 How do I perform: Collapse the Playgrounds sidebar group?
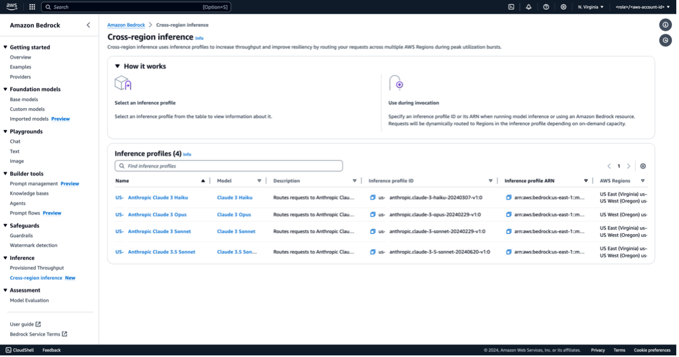(x=5, y=131)
